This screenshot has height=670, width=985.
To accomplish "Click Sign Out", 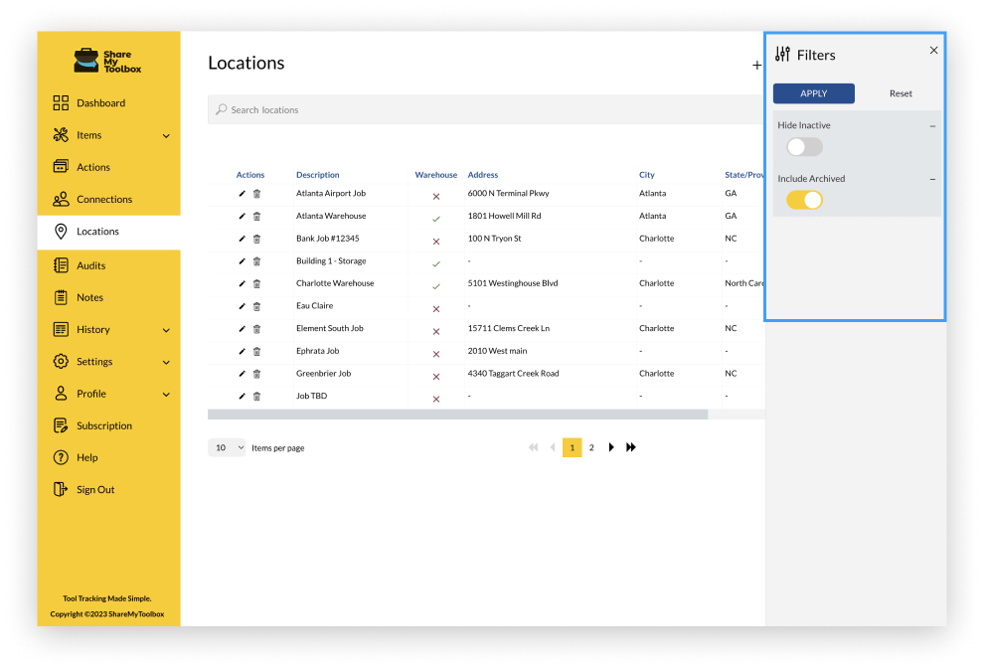I will (97, 489).
